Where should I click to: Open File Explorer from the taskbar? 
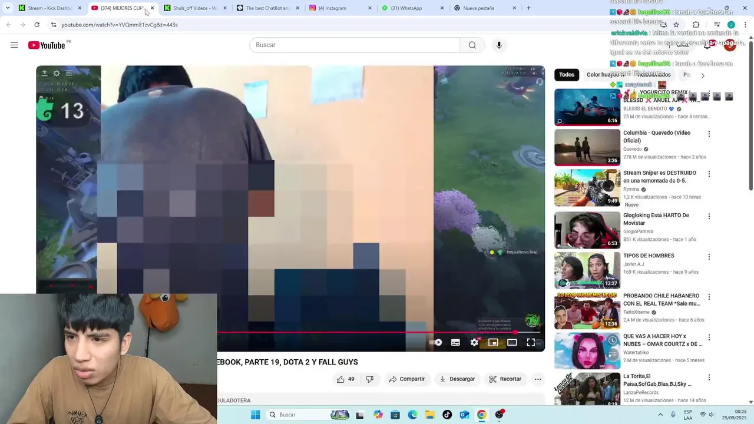(429, 415)
